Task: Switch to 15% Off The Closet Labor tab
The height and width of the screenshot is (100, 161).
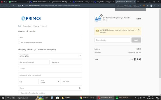Action: click(40, 2)
